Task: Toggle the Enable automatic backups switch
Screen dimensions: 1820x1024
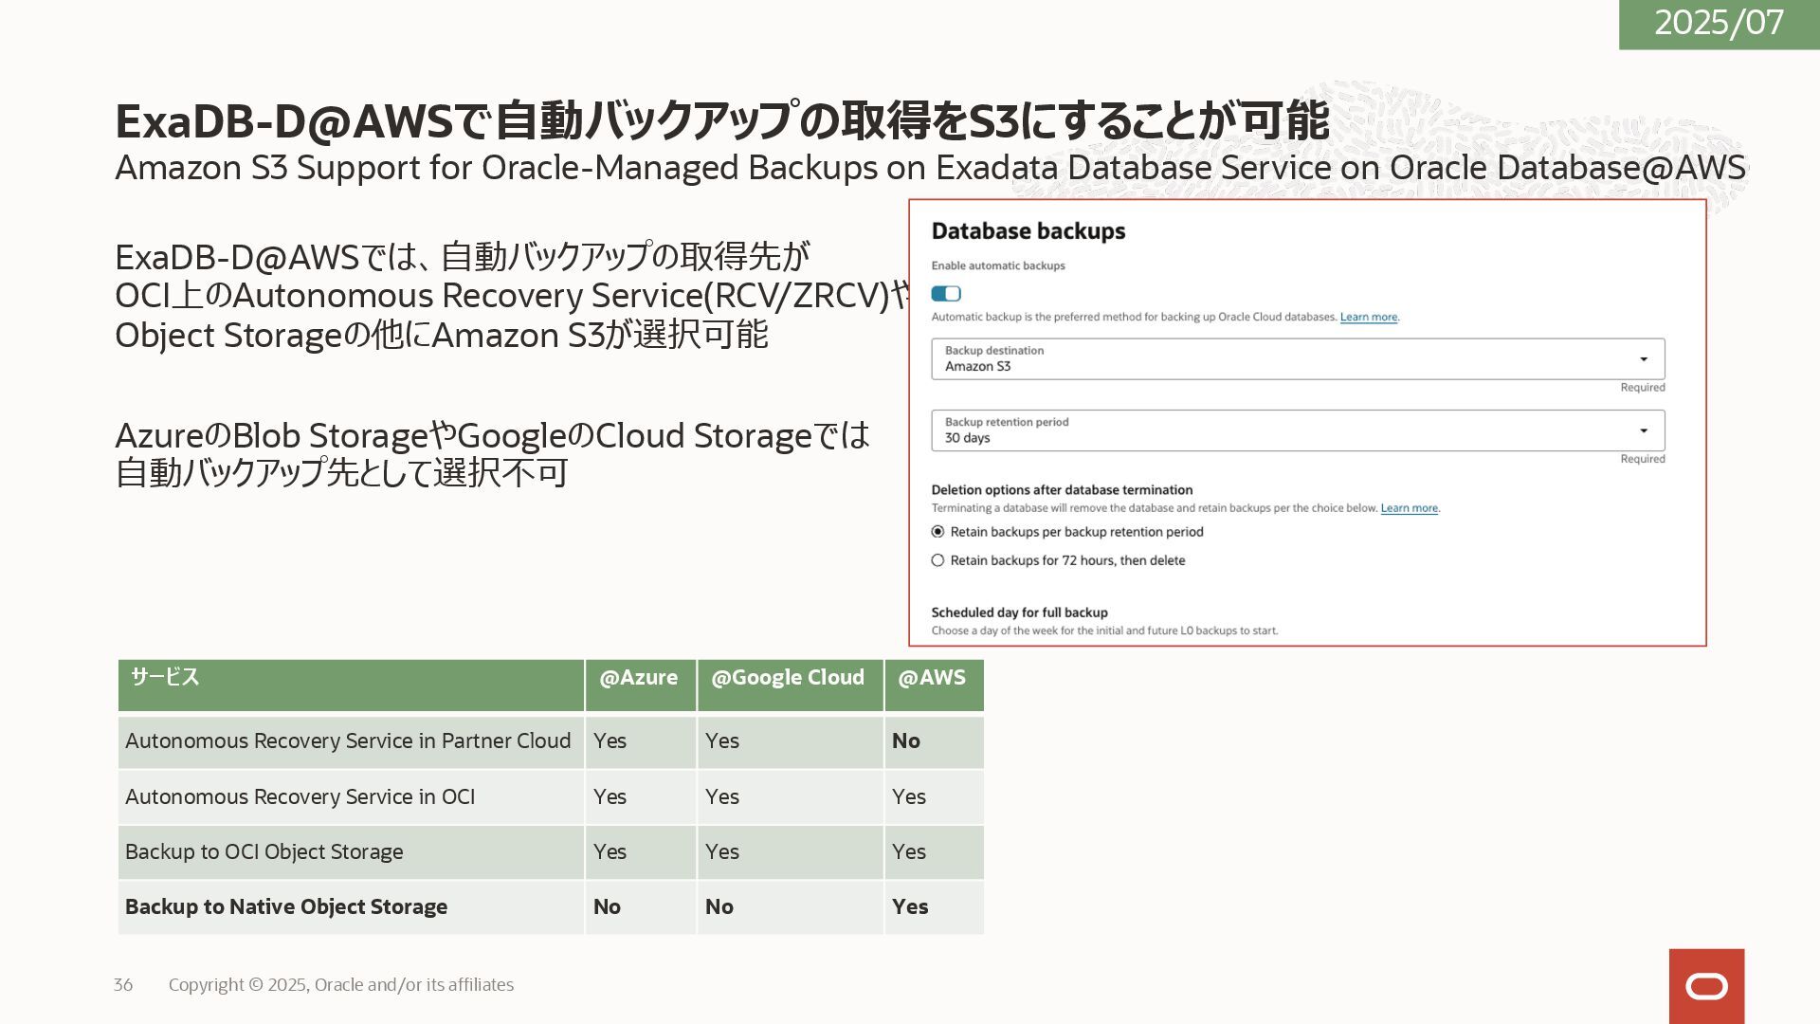Action: pos(946,294)
